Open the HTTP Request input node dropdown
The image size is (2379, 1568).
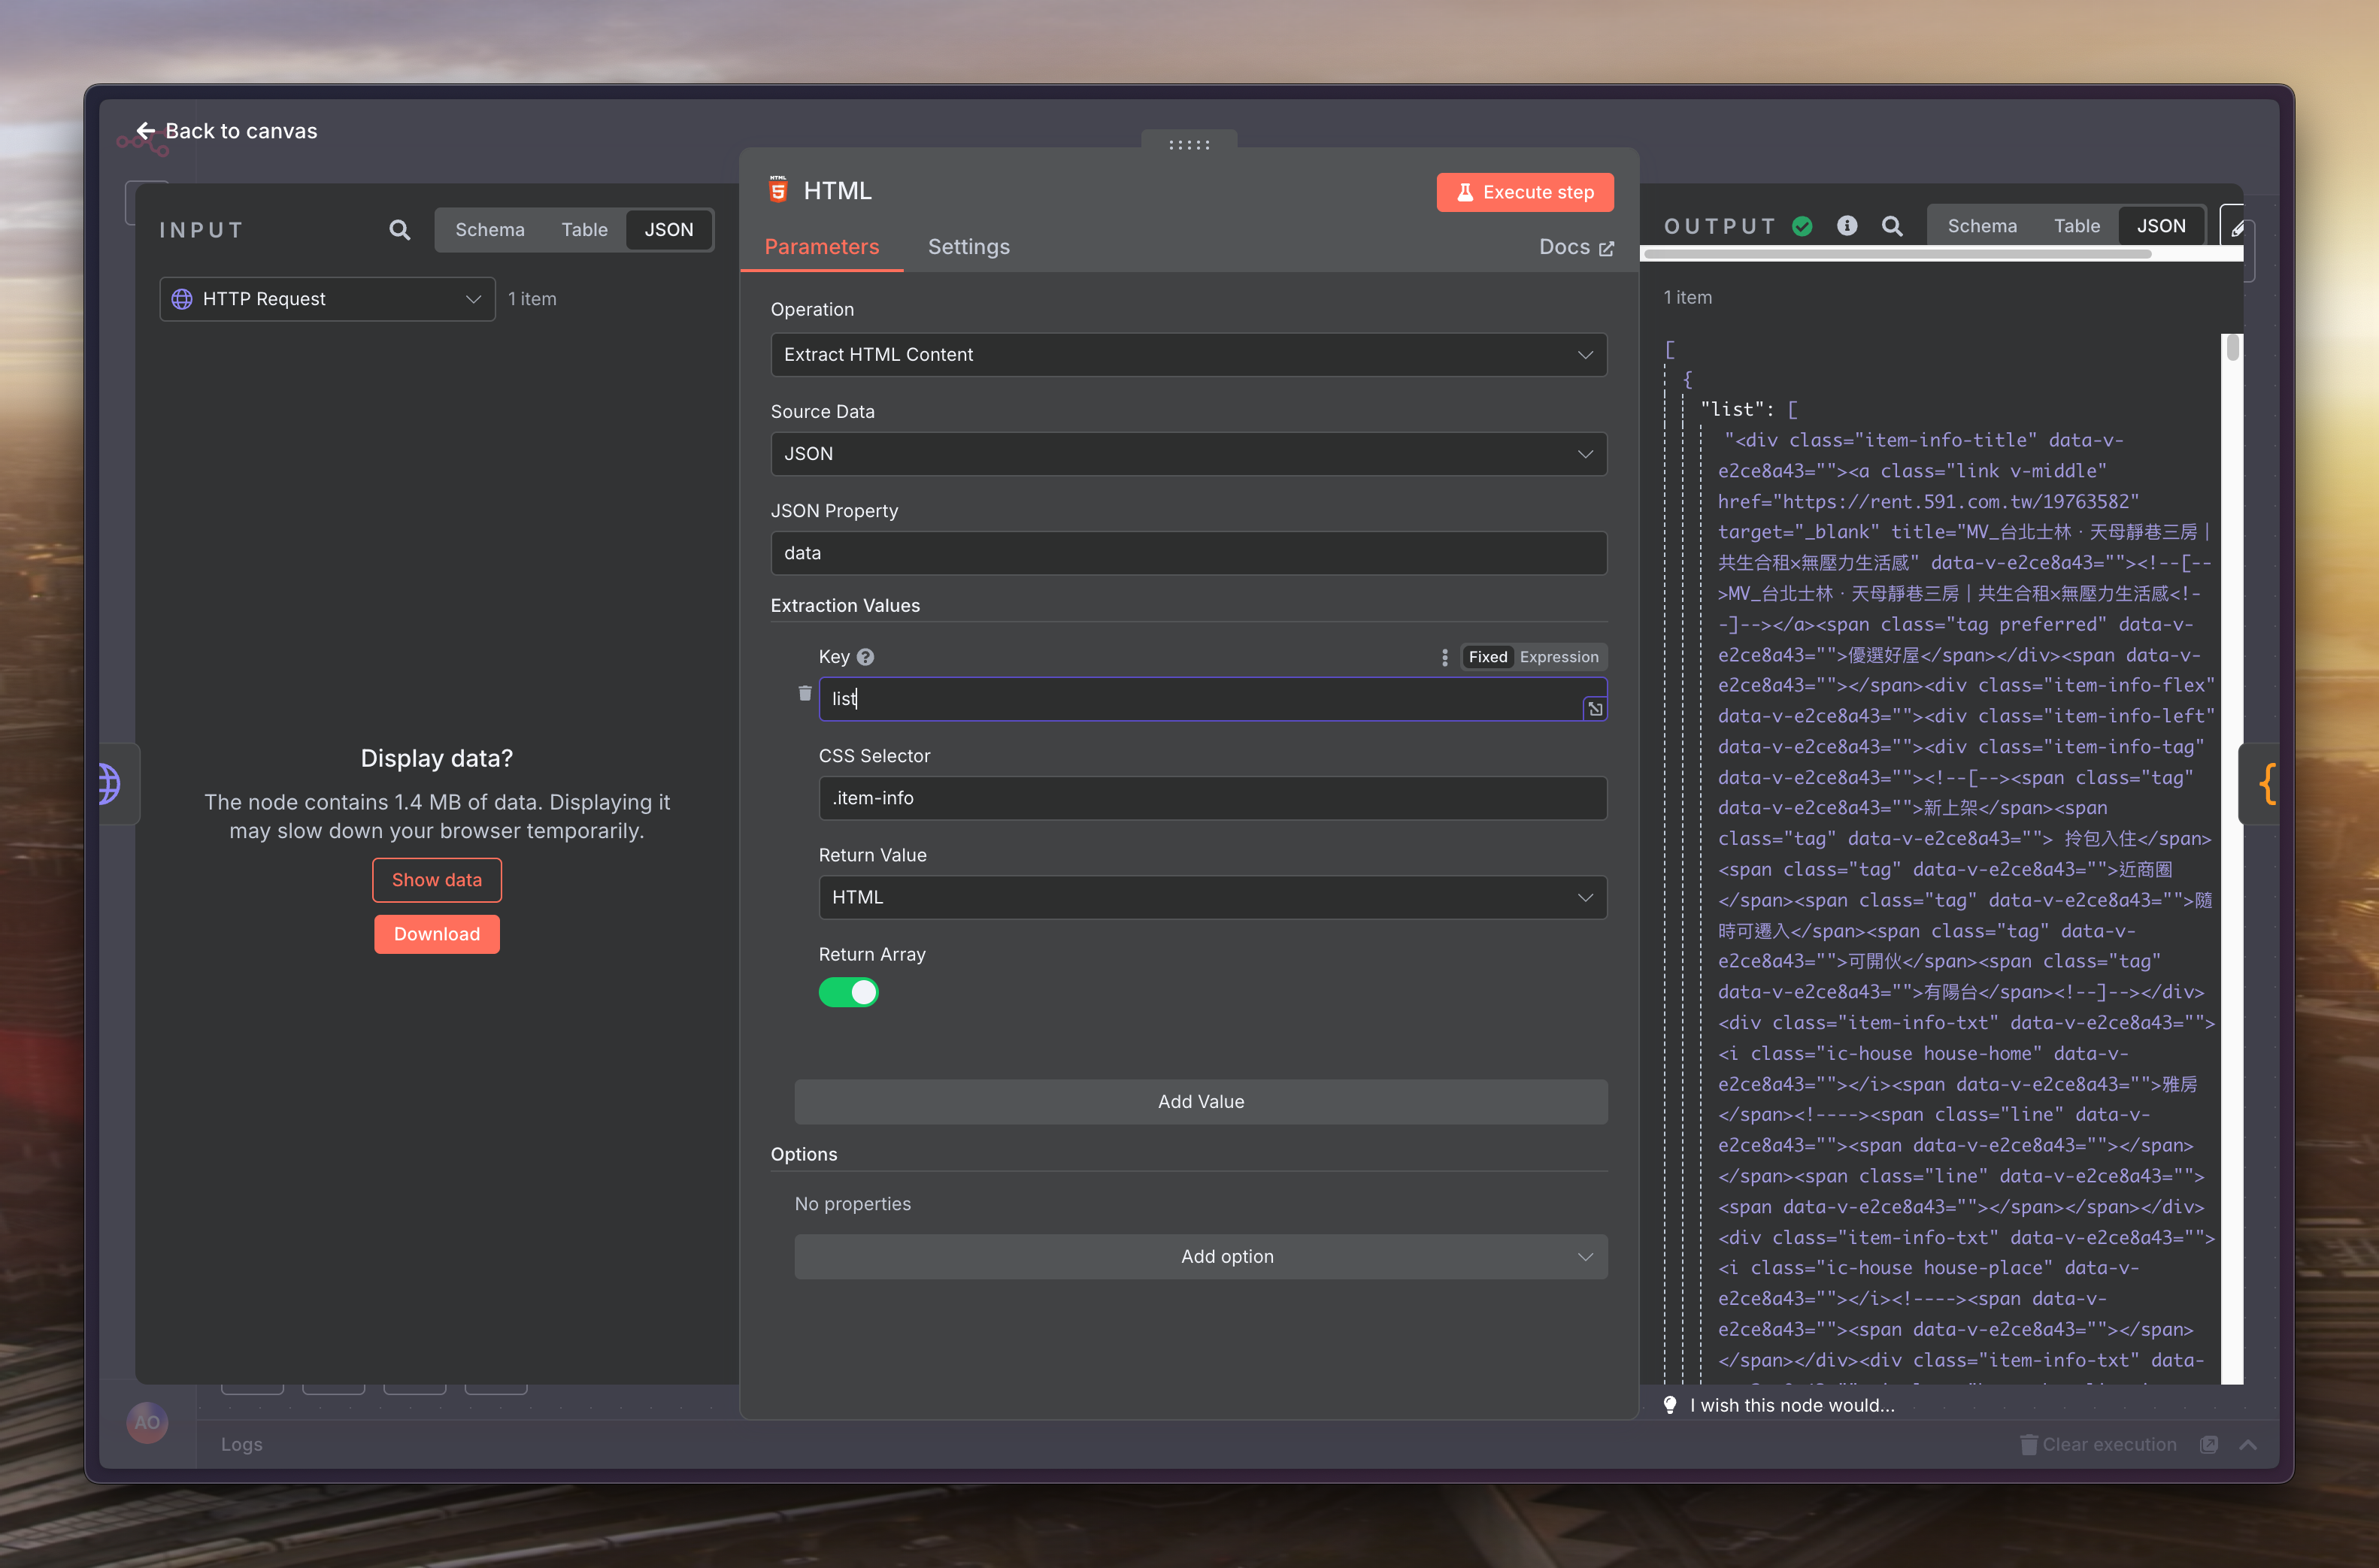point(327,299)
